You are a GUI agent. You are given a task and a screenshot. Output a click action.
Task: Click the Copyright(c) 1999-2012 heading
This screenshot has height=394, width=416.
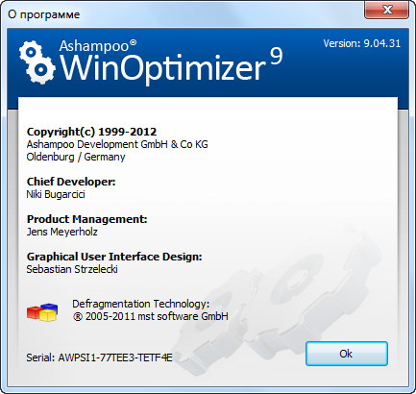coord(91,132)
